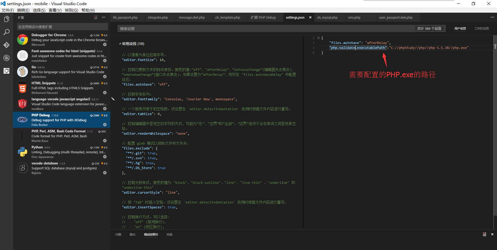Open extensions panel more actions menu
This screenshot has width=497, height=250.
(x=104, y=17)
